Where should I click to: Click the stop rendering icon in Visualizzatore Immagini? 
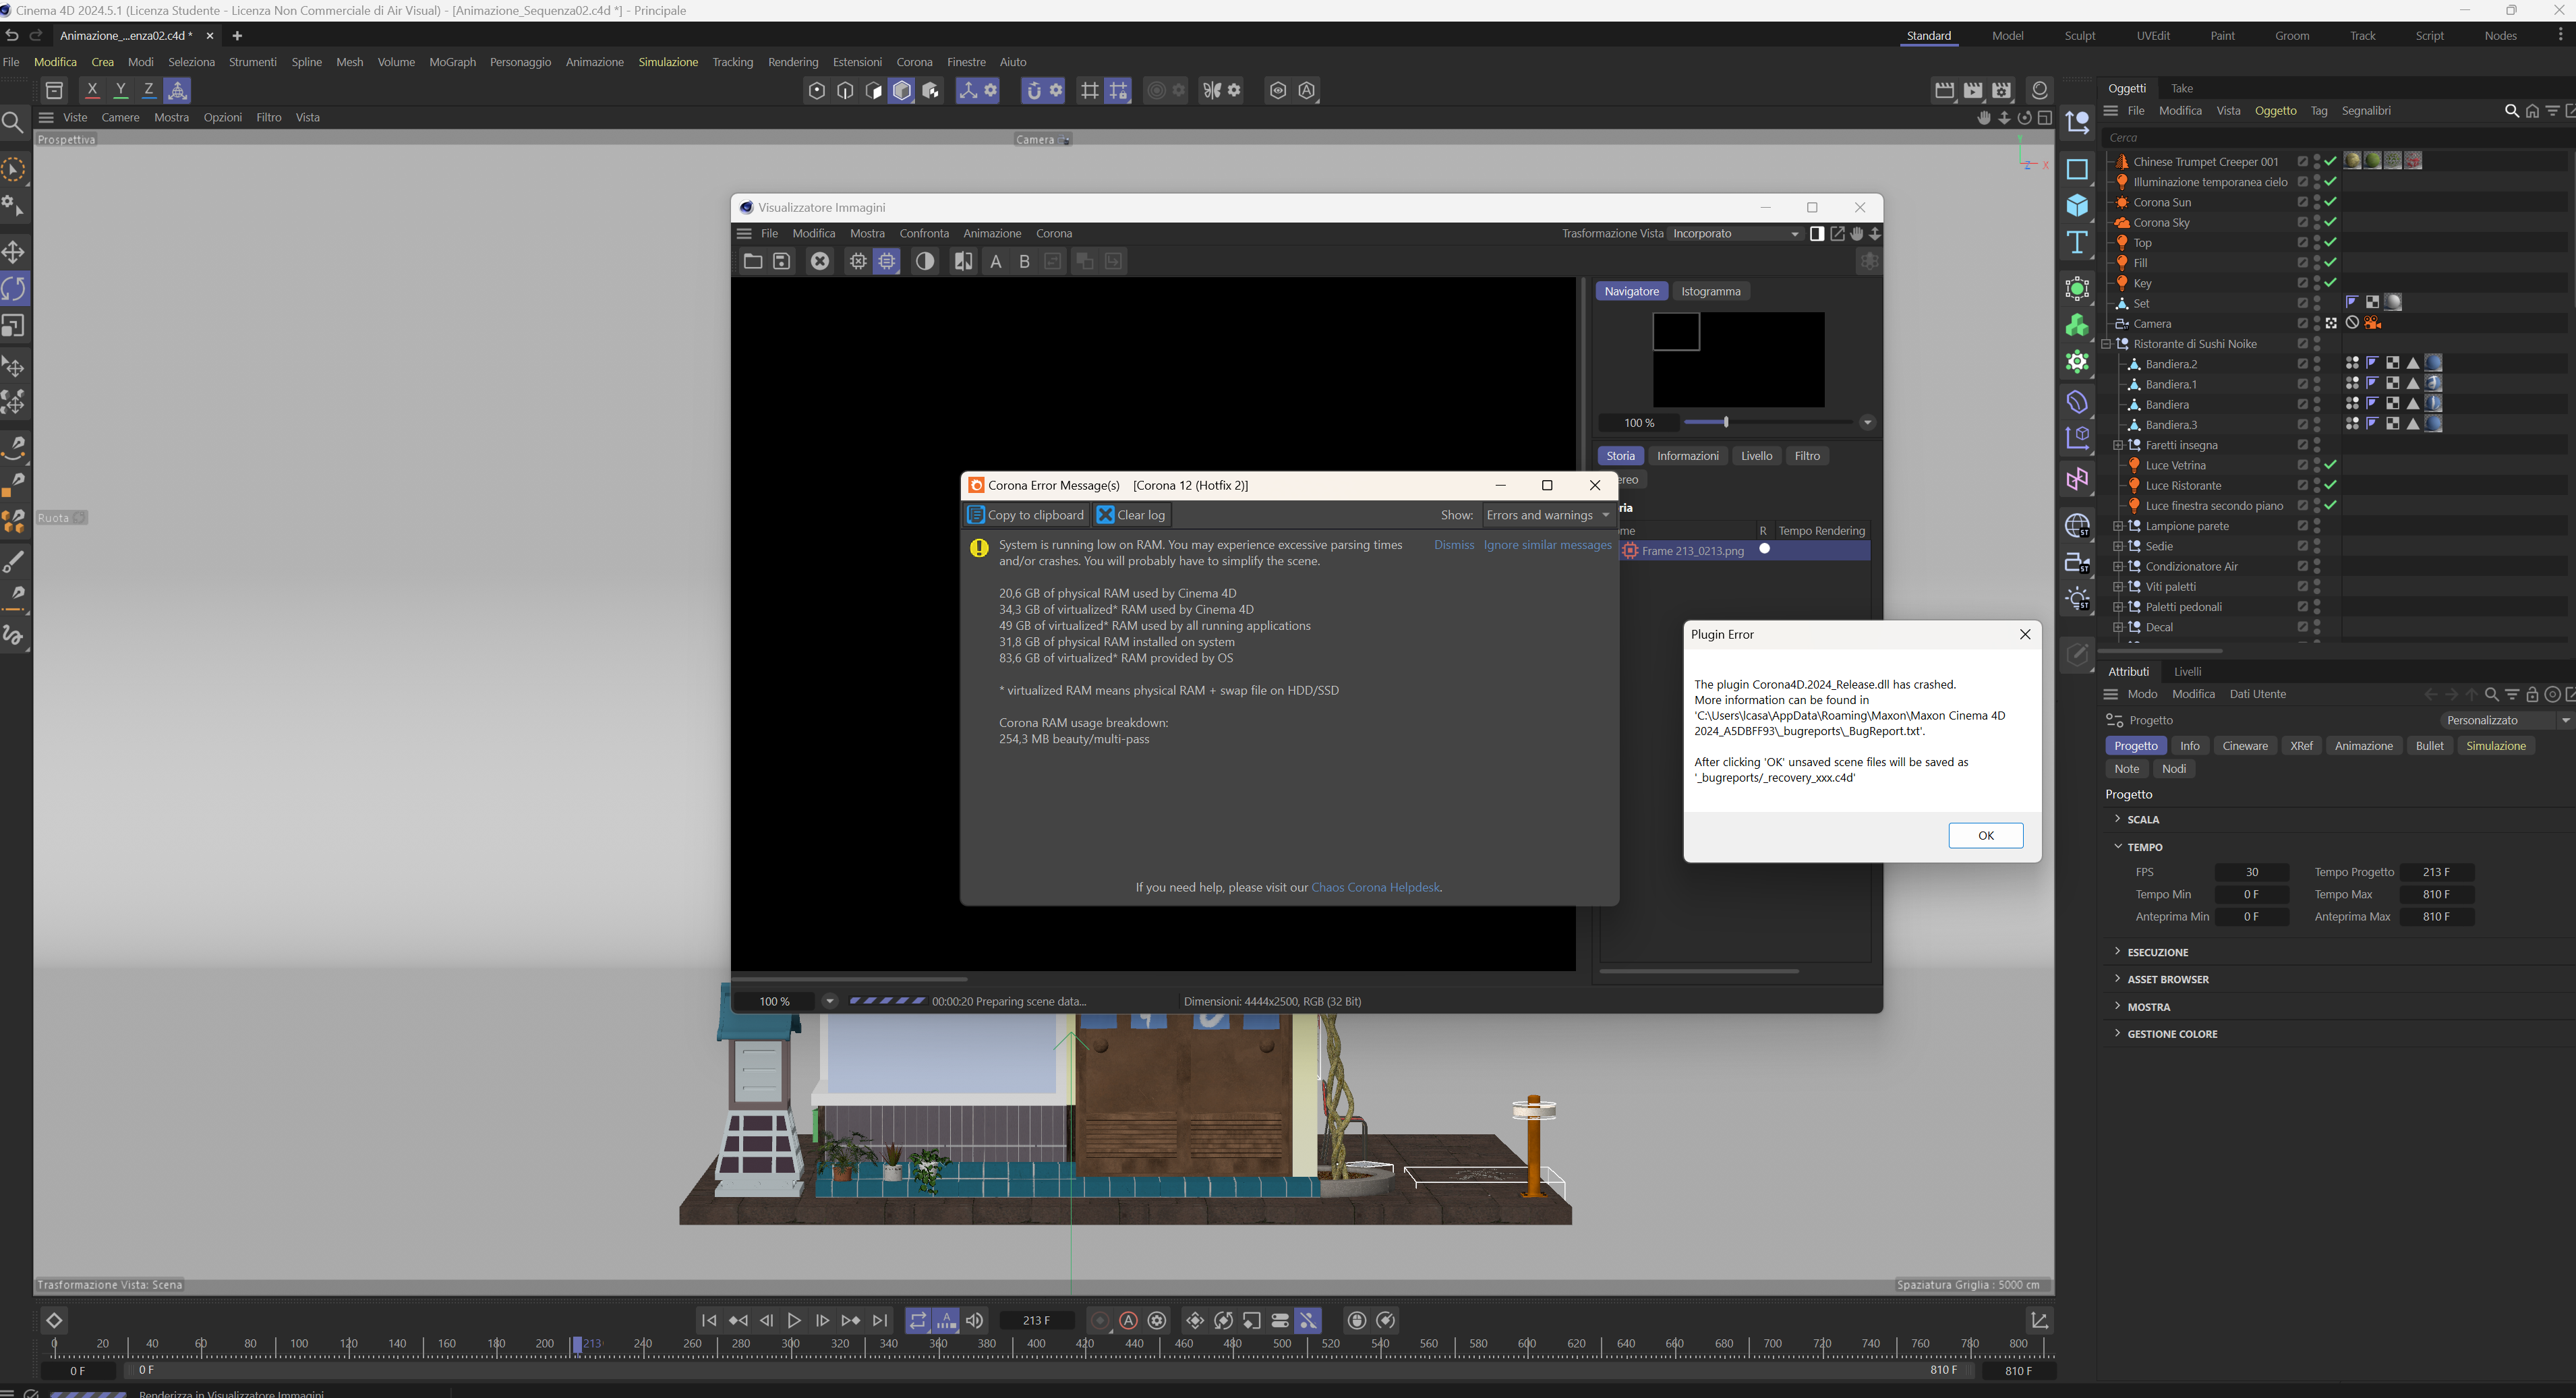click(x=819, y=261)
